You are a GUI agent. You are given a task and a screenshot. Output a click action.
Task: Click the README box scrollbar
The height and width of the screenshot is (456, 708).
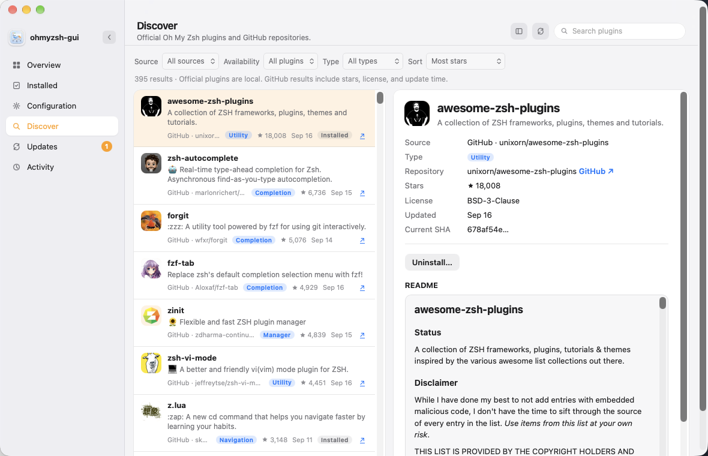point(662,303)
